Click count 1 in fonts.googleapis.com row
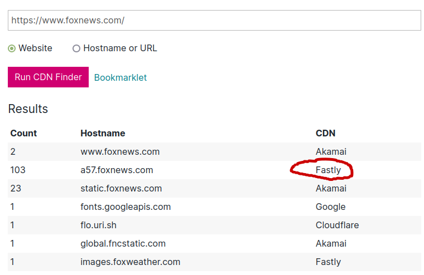The width and height of the screenshot is (424, 275). (x=12, y=207)
